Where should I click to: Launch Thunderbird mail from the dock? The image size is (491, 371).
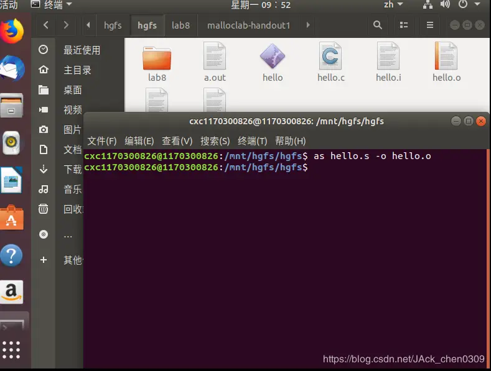[x=12, y=68]
